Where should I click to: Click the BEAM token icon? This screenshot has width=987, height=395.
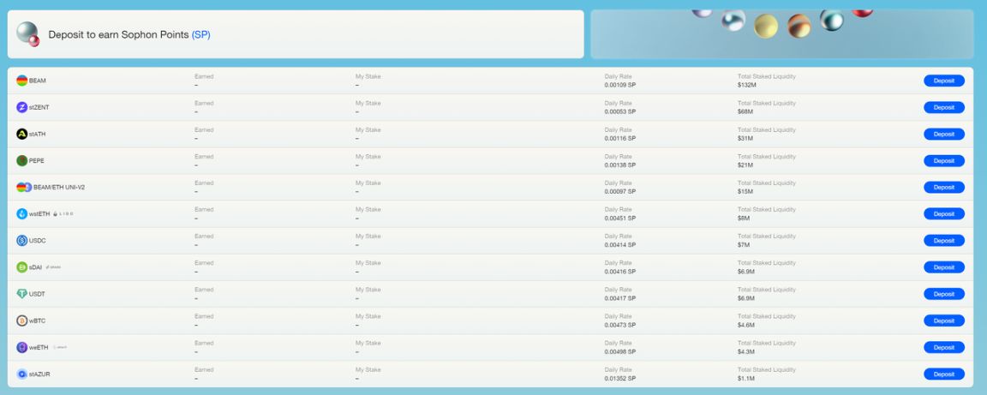pyautogui.click(x=22, y=81)
